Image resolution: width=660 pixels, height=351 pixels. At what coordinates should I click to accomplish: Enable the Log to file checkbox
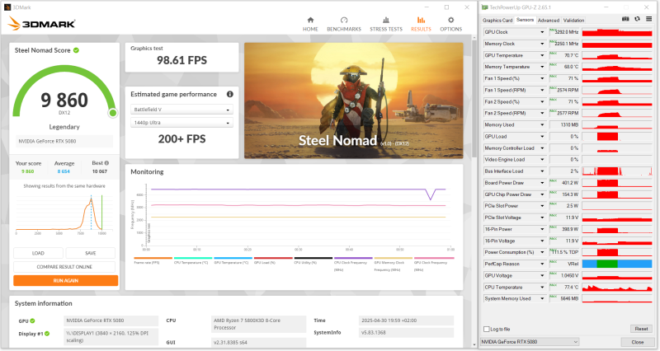click(x=487, y=329)
